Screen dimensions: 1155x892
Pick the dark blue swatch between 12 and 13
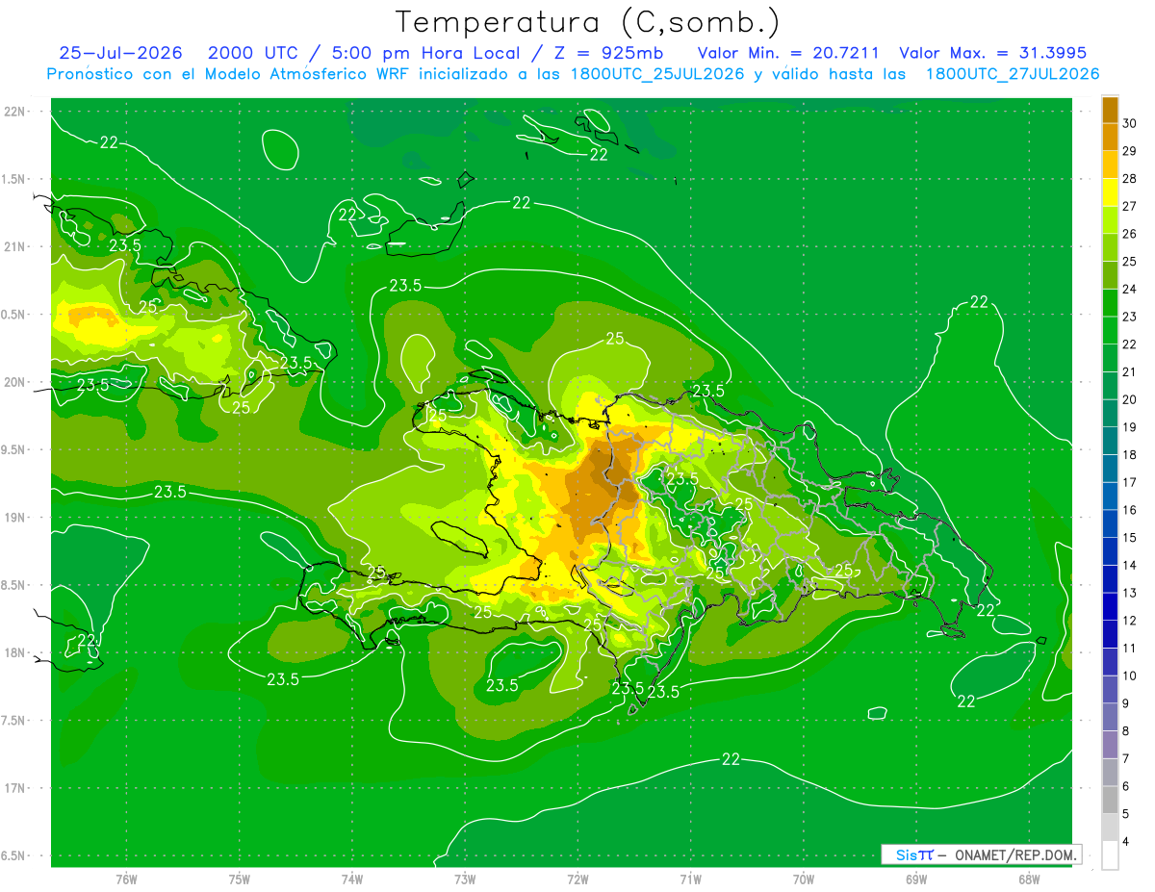coord(1110,606)
